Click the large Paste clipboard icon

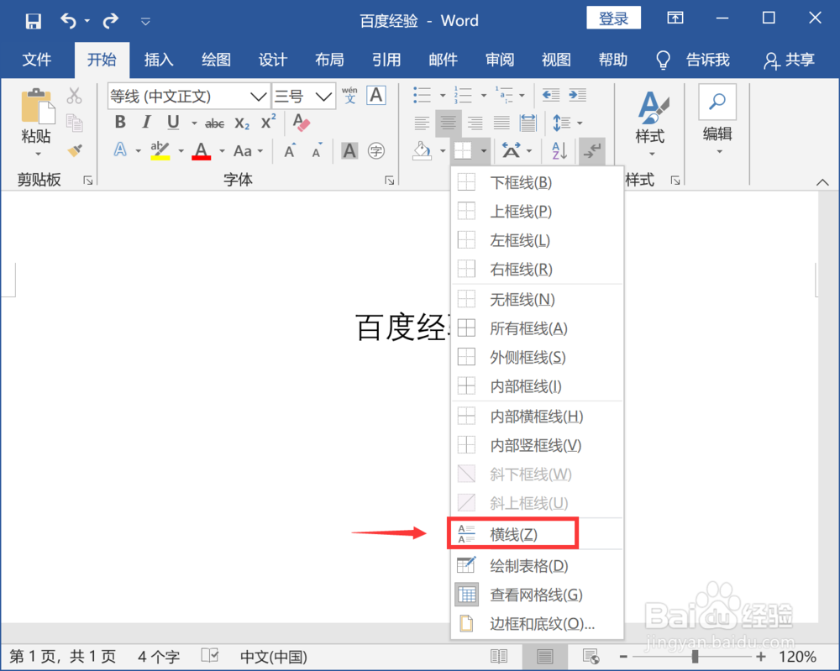(36, 106)
